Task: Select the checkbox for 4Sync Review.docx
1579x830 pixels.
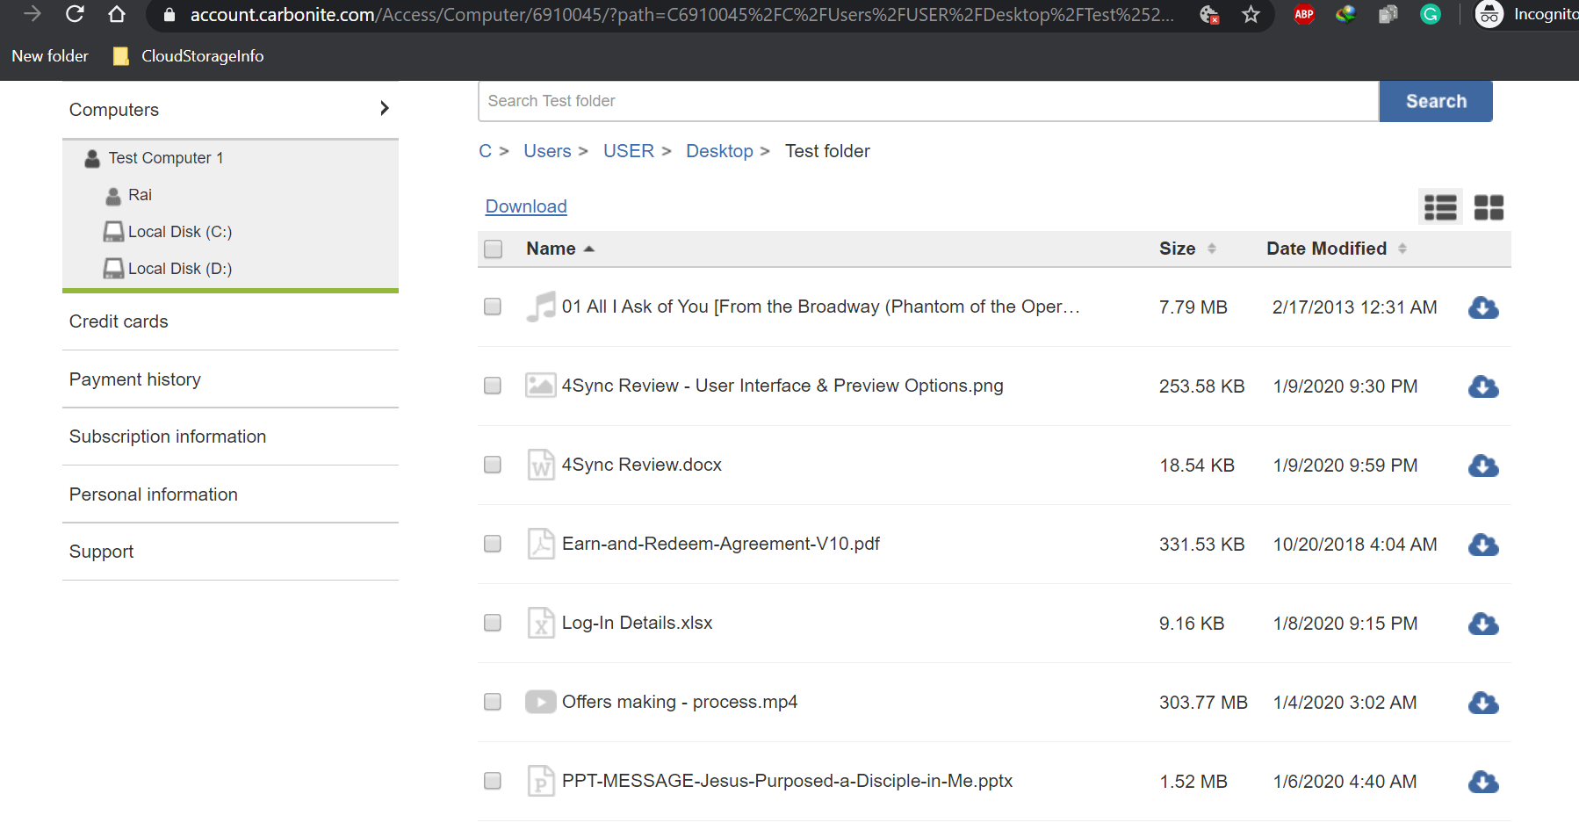Action: click(x=492, y=465)
